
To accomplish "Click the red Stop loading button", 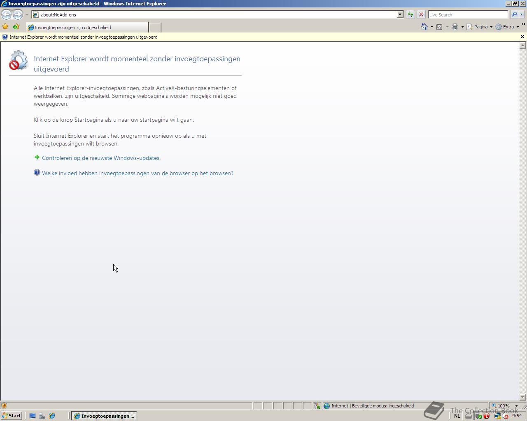I will (421, 14).
